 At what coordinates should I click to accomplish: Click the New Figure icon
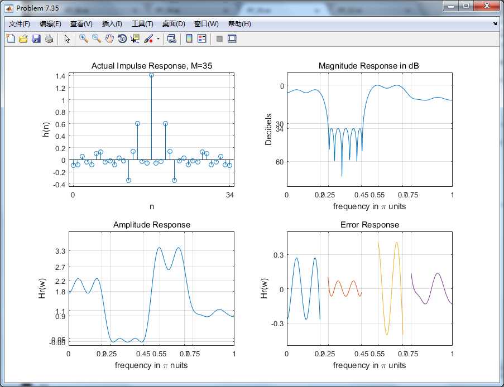point(11,38)
